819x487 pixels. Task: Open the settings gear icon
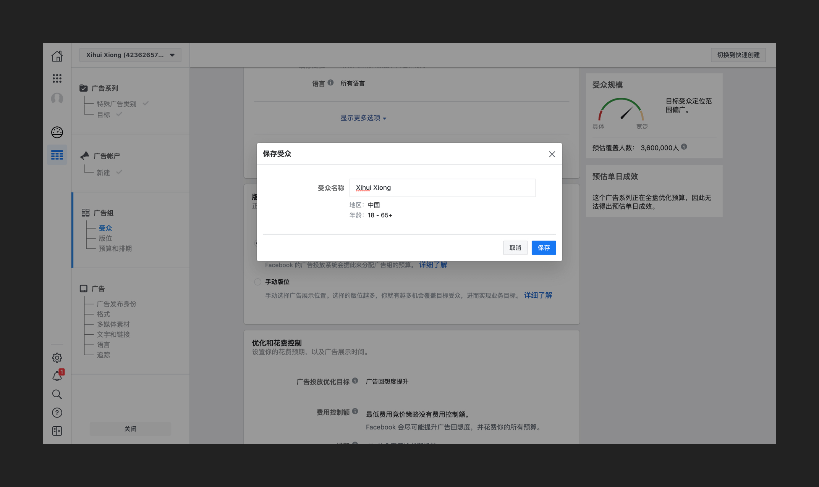tap(57, 358)
